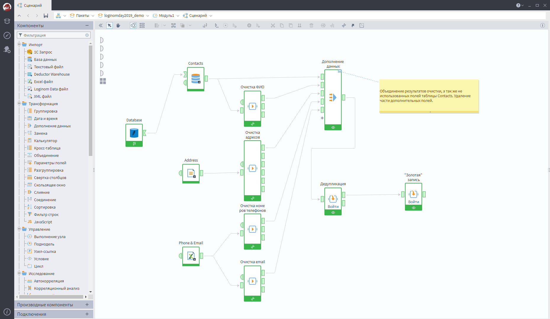The image size is (550, 319).
Task: Run the scenario with the play icon
Action: (216, 25)
